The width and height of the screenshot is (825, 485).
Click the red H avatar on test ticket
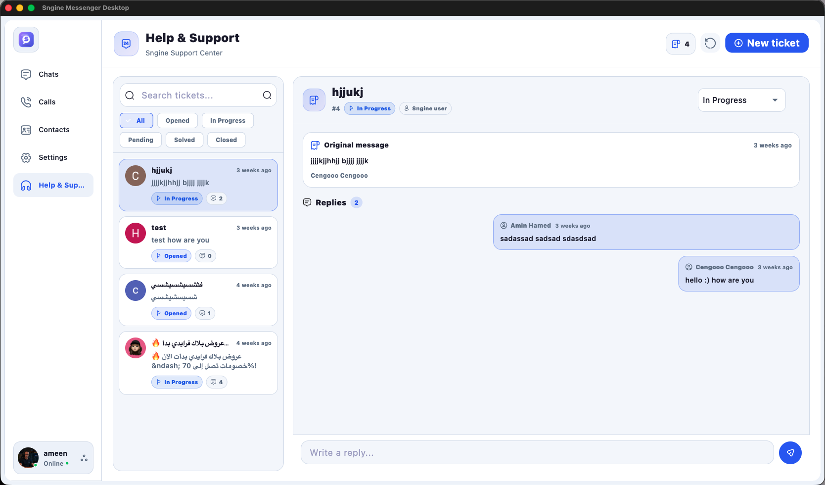point(136,233)
